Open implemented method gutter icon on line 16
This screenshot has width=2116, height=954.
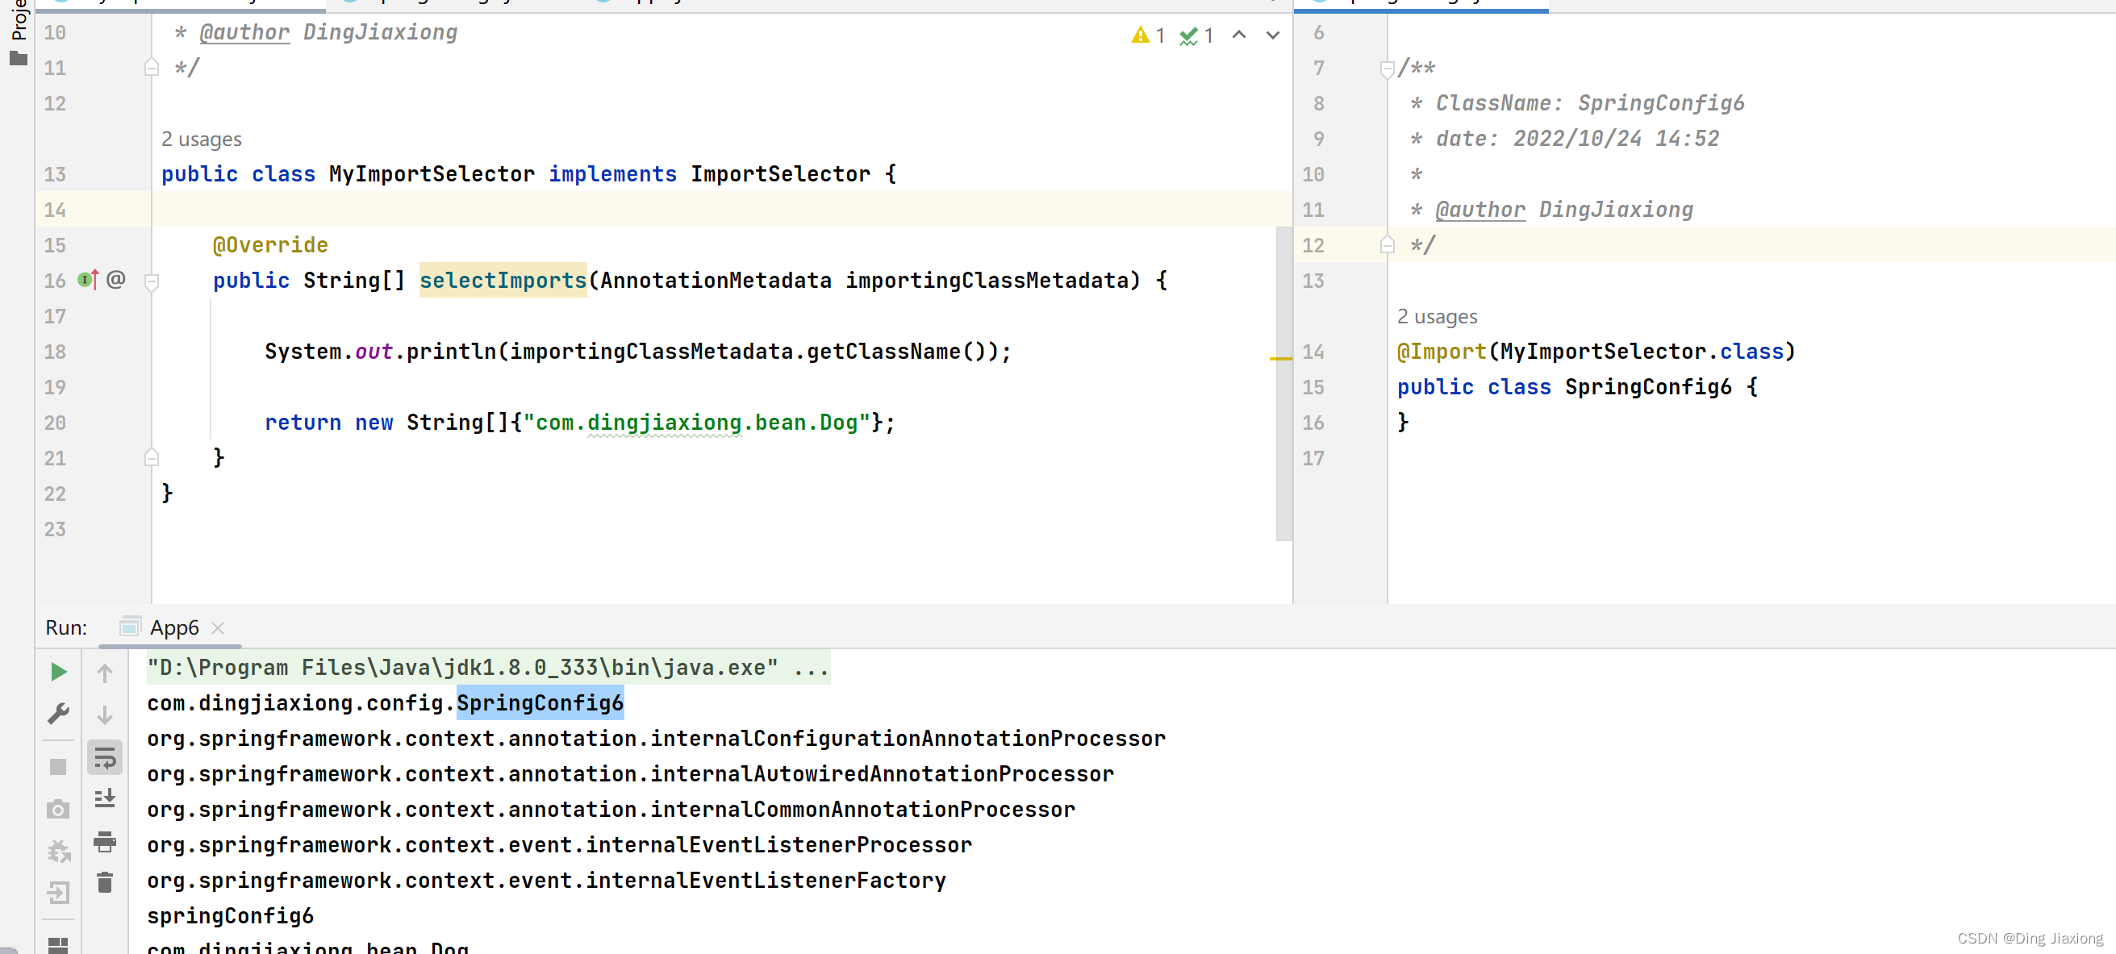[88, 280]
